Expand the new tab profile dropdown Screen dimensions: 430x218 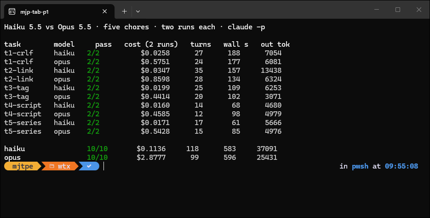138,11
